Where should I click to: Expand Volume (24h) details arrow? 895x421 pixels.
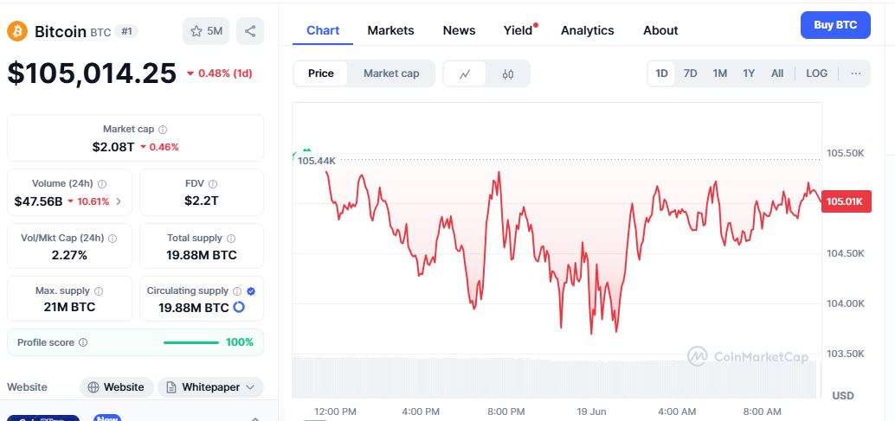click(x=119, y=201)
